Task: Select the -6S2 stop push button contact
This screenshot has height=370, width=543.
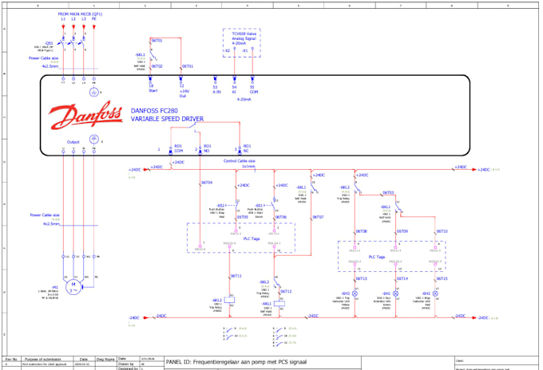Action: tap(236, 206)
